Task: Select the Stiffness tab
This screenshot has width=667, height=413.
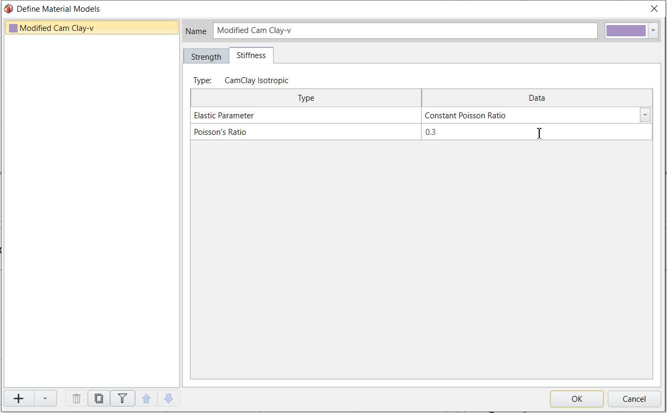Action: click(251, 55)
